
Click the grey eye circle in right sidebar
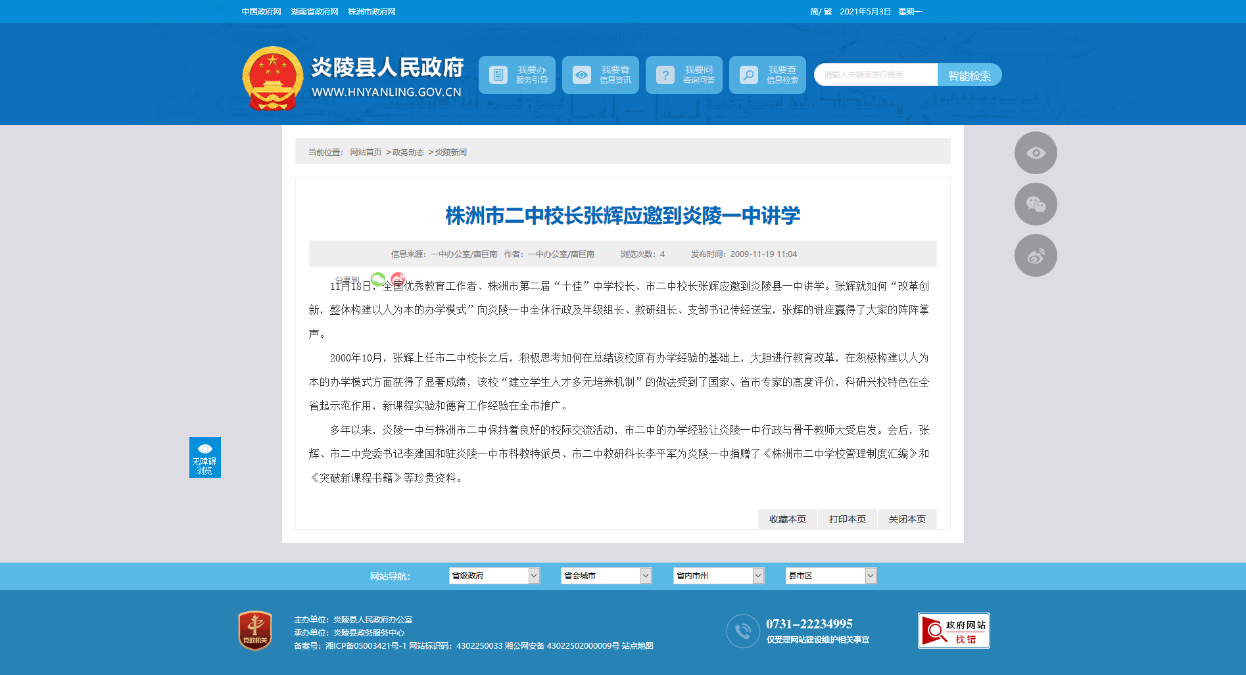click(1036, 153)
